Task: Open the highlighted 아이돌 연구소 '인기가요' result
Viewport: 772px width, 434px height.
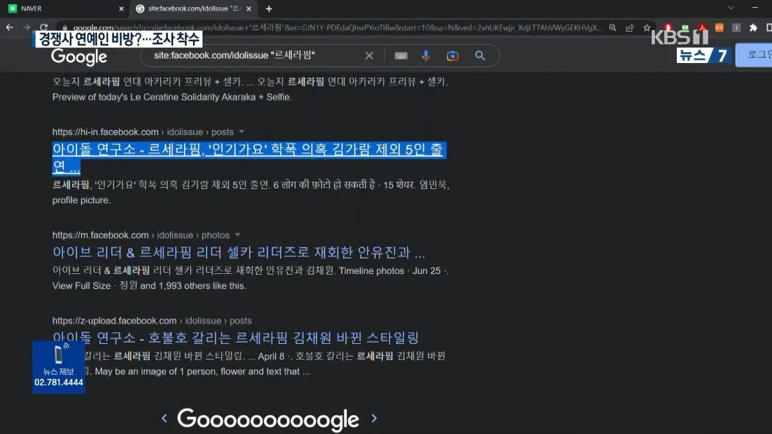Action: pyautogui.click(x=248, y=158)
